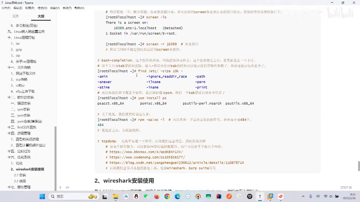
Task: Jump to outline entry tar
Action: 15,43
